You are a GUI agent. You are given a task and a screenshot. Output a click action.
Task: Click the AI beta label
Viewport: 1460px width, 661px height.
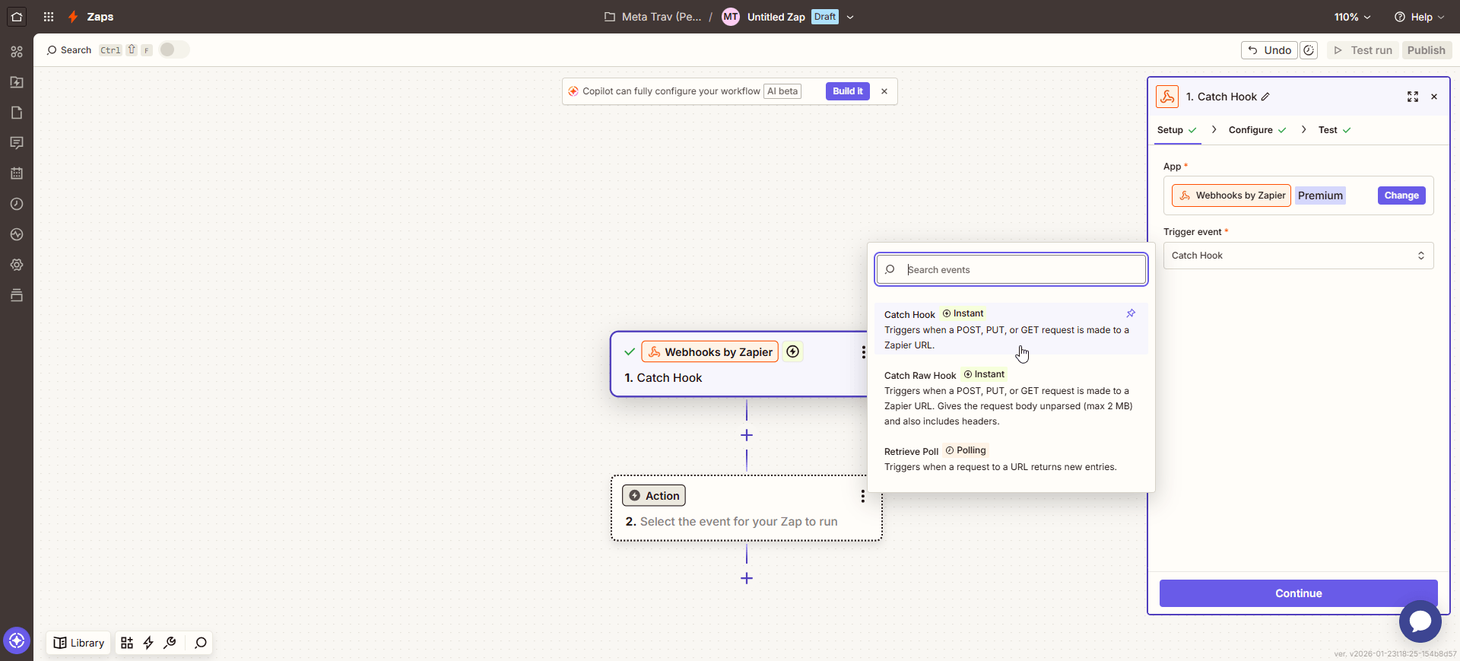click(x=782, y=91)
